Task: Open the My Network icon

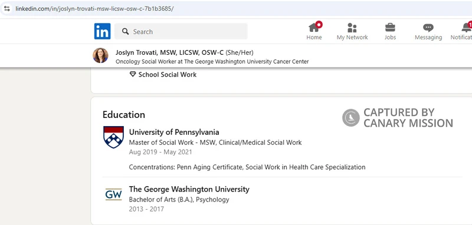Action: [x=352, y=28]
